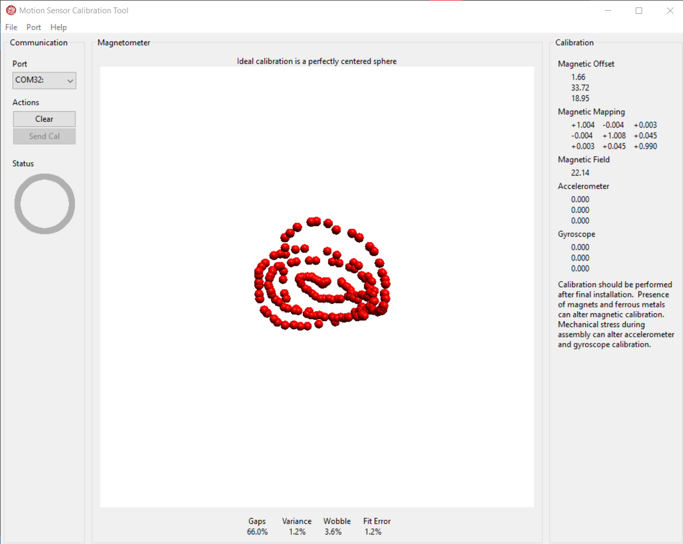Image resolution: width=683 pixels, height=544 pixels.
Task: Click the Magnetic Mapping value +1.008
Action: tap(614, 136)
